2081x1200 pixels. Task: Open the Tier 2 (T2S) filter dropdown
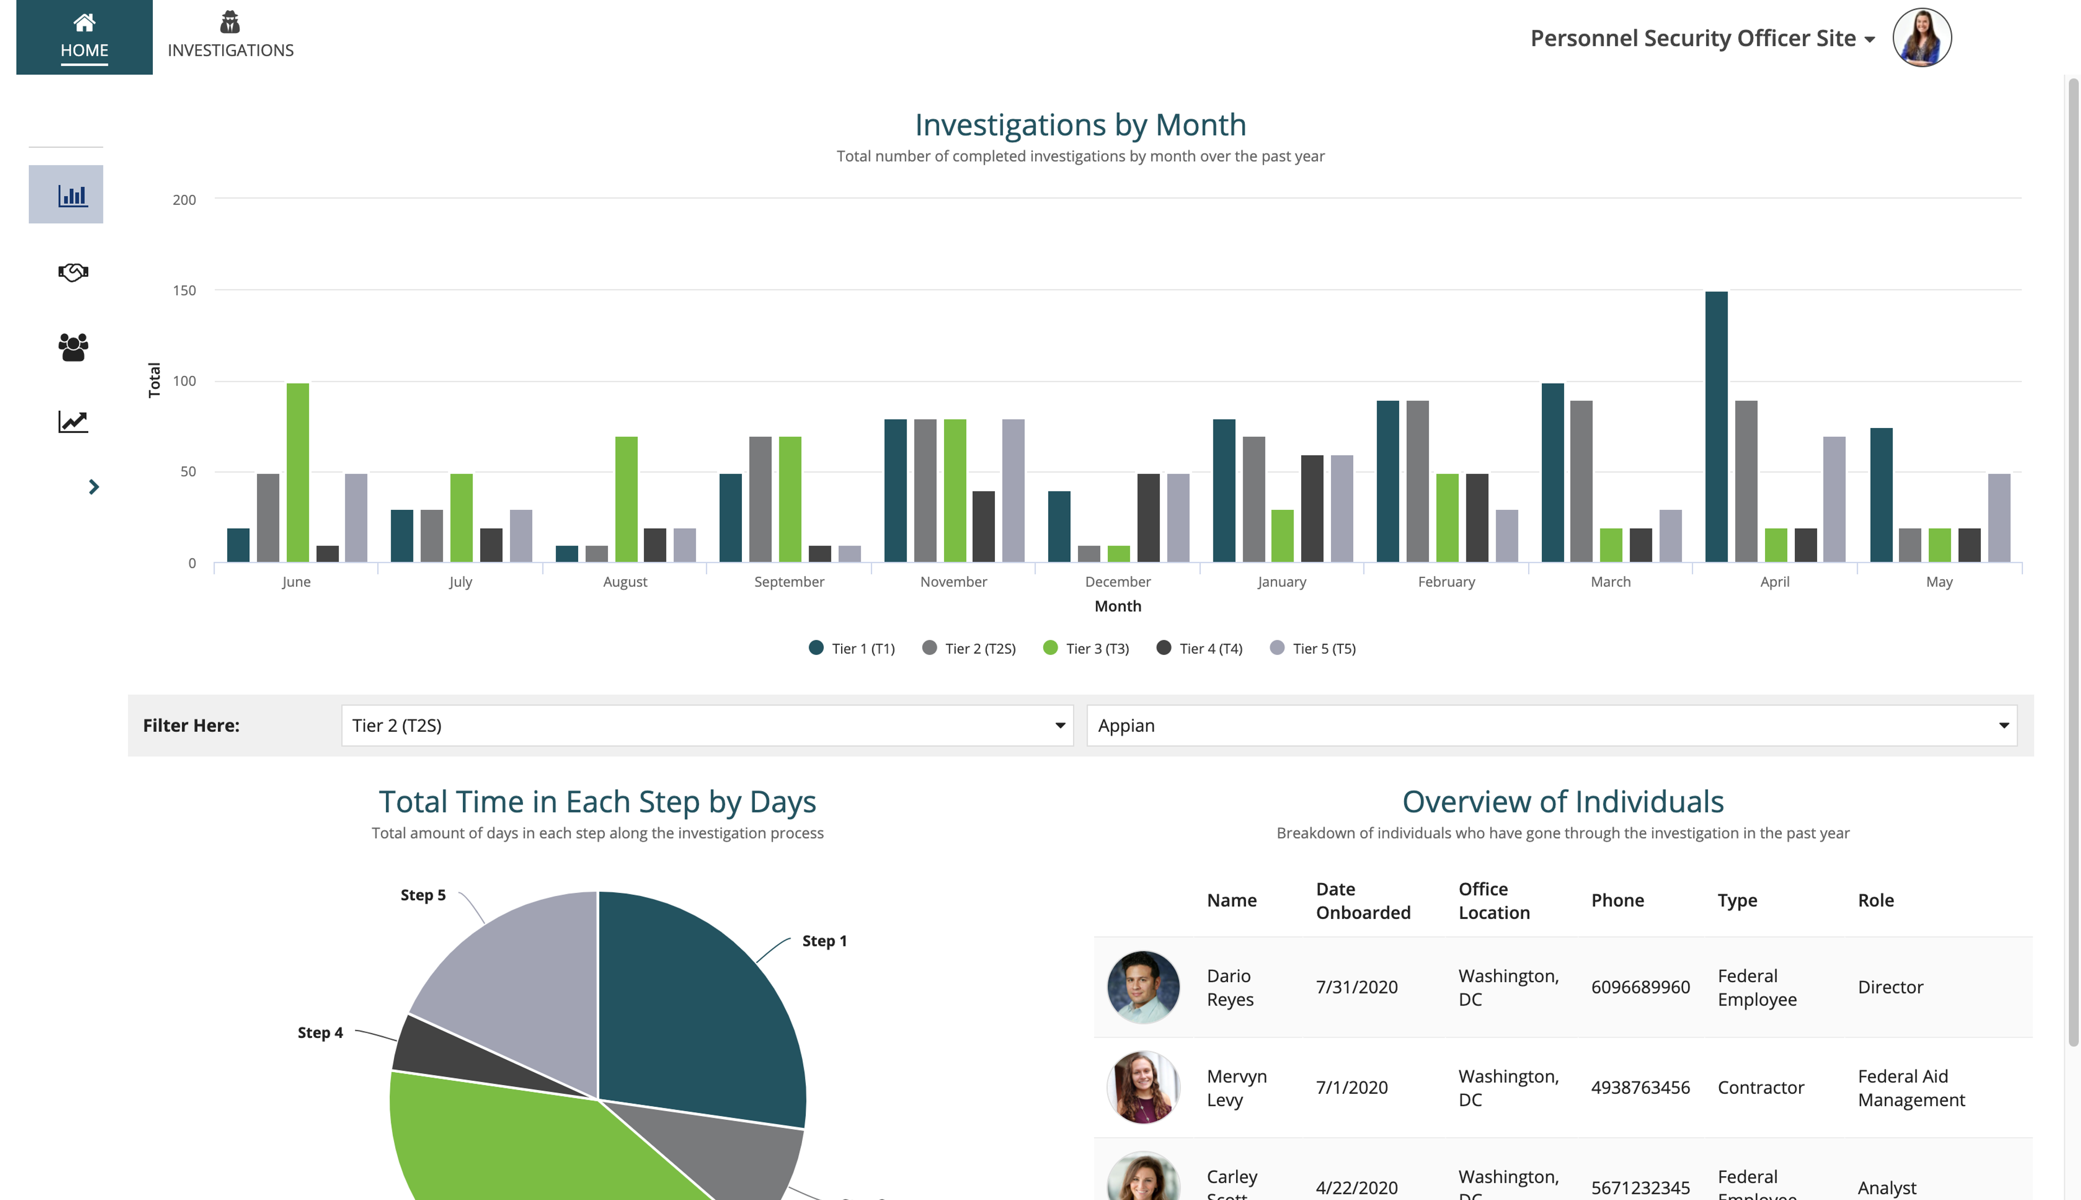(x=707, y=725)
